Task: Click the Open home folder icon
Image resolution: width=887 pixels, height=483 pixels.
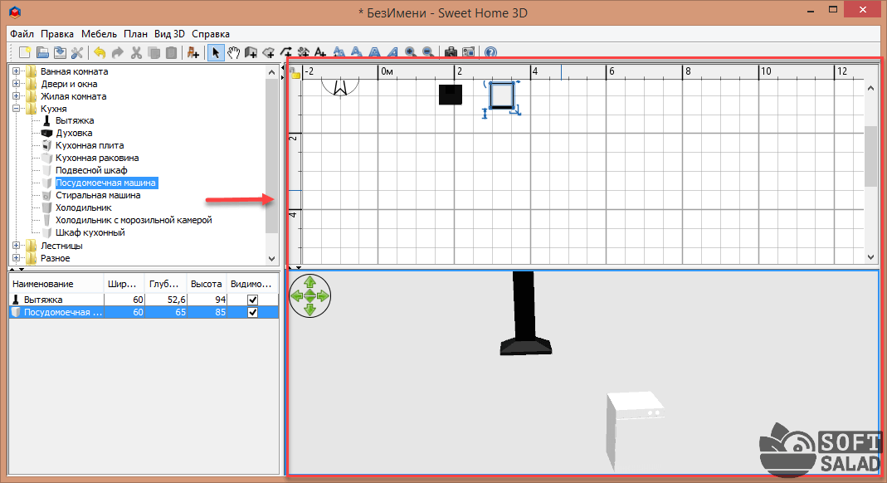Action: click(x=42, y=52)
